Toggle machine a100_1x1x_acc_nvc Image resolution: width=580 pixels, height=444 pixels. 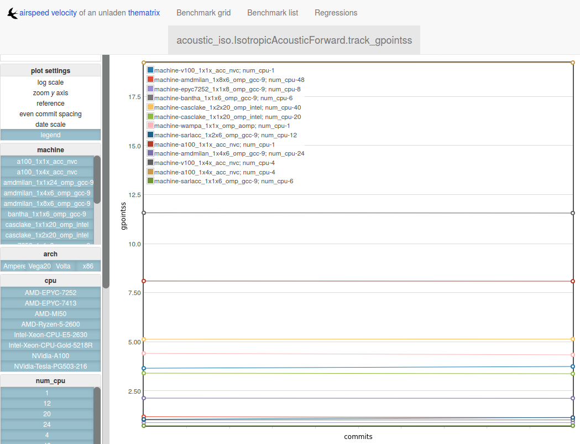pos(47,162)
